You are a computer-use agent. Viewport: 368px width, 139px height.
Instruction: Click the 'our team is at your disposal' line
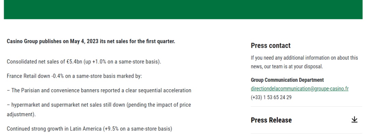[x=293, y=66]
